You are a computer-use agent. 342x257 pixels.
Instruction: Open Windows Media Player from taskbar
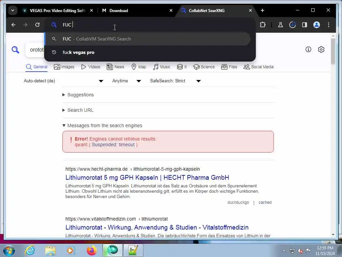coord(71,250)
